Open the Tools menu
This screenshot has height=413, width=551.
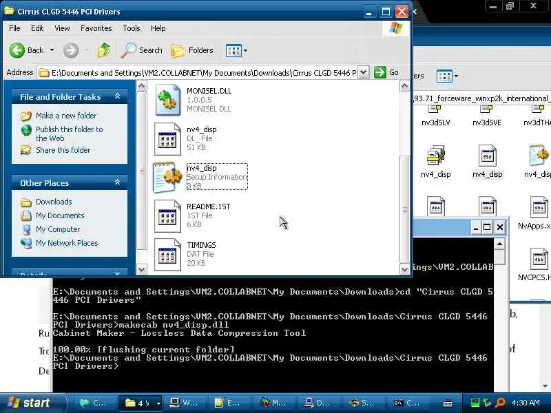[x=132, y=28]
